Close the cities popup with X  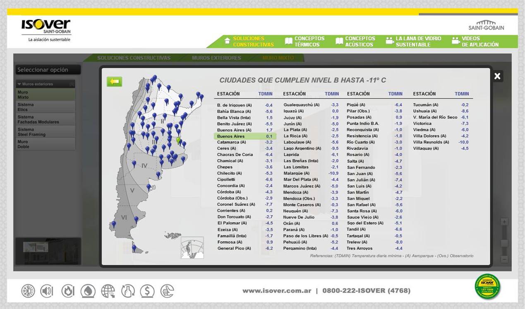coord(497,76)
